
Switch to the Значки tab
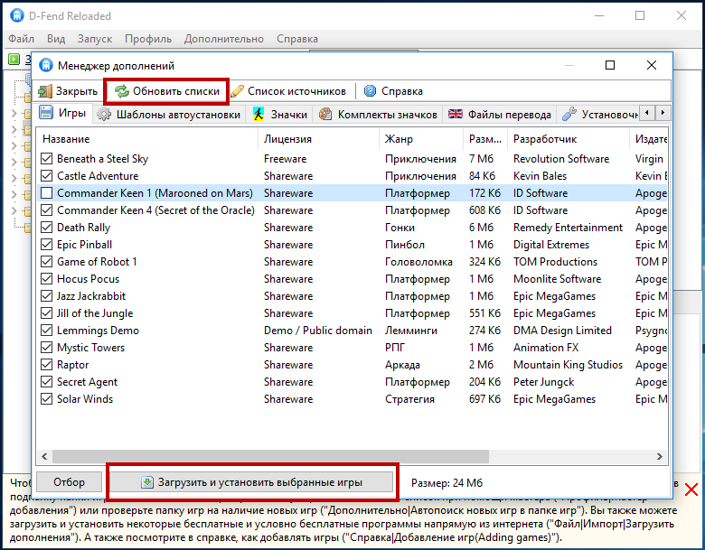(x=280, y=115)
